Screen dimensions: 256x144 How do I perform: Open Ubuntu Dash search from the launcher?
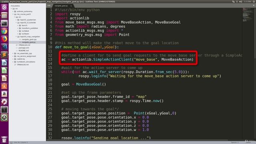click(4, 7)
